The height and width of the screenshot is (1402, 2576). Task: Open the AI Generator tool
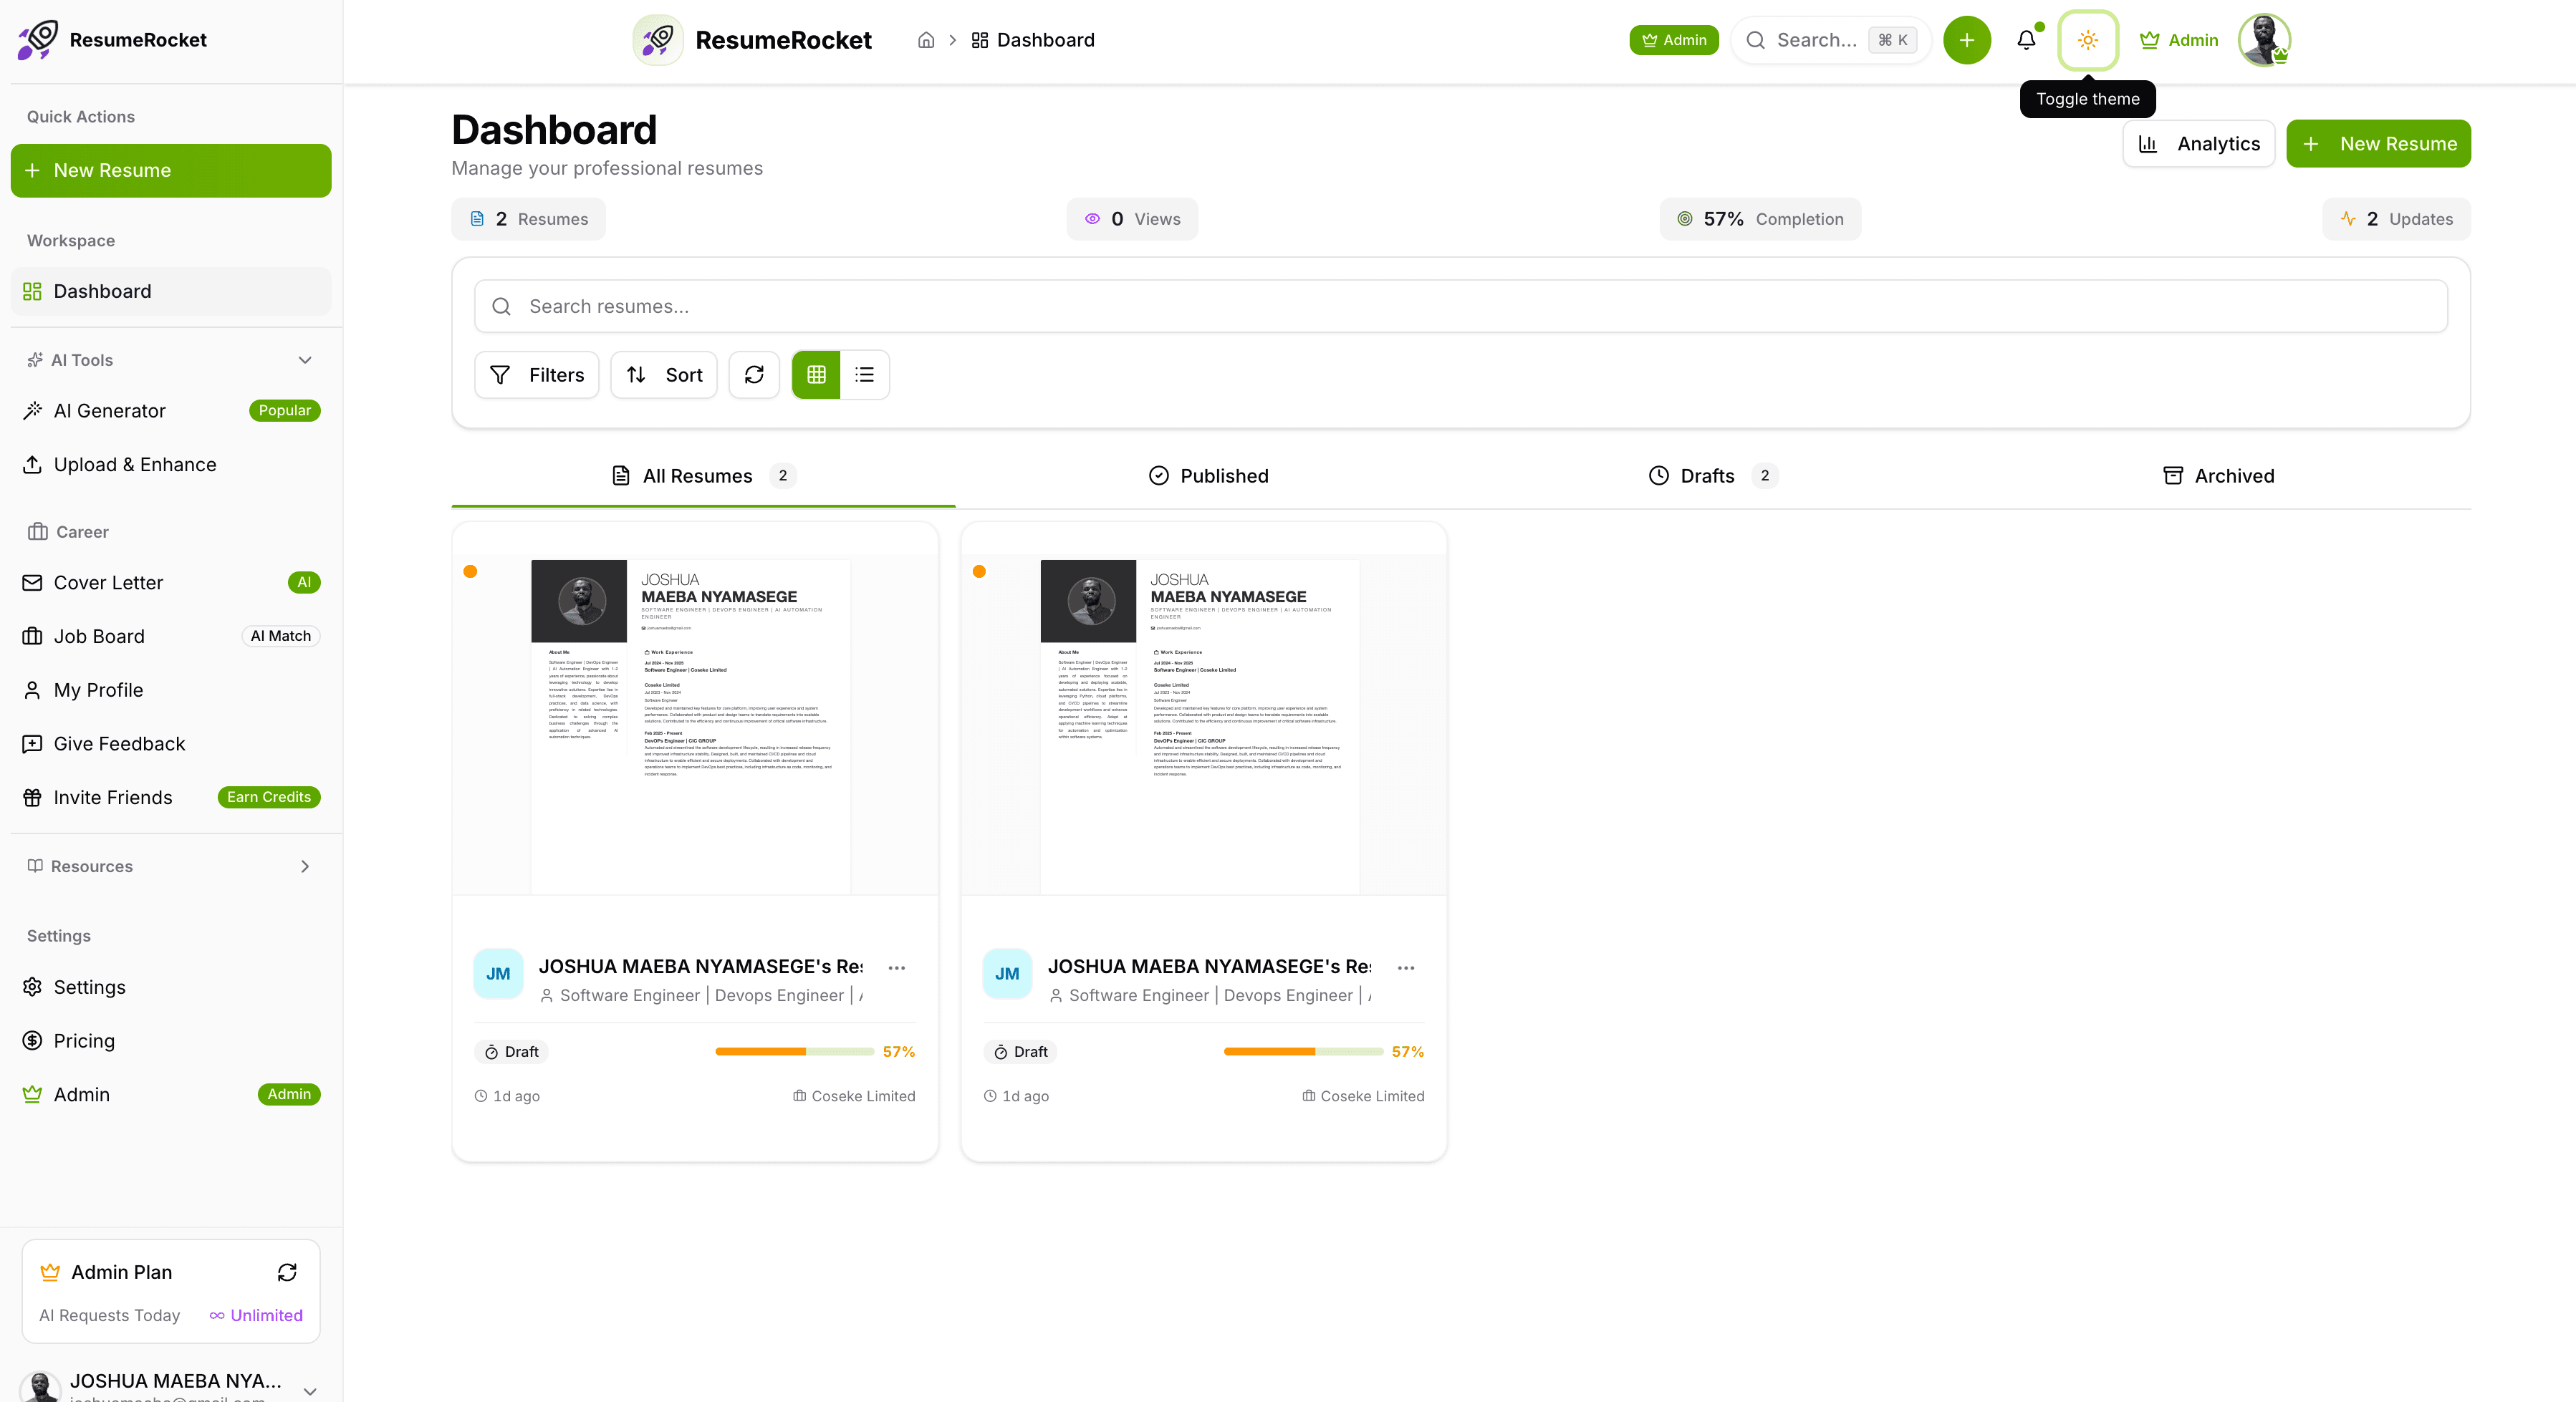pos(110,411)
